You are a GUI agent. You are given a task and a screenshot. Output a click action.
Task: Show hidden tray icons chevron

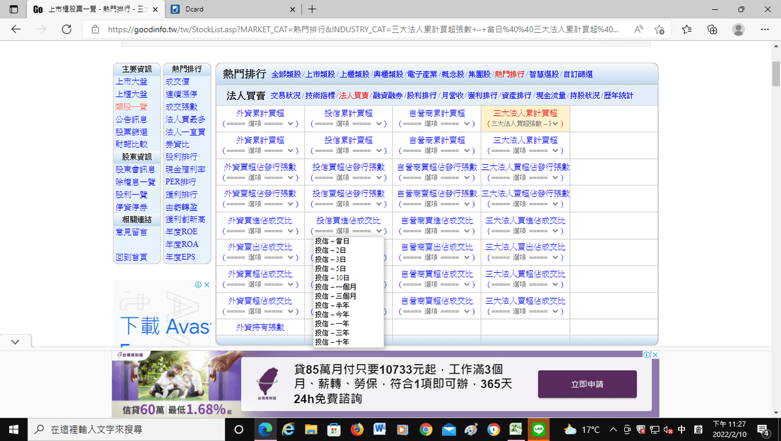pos(613,429)
